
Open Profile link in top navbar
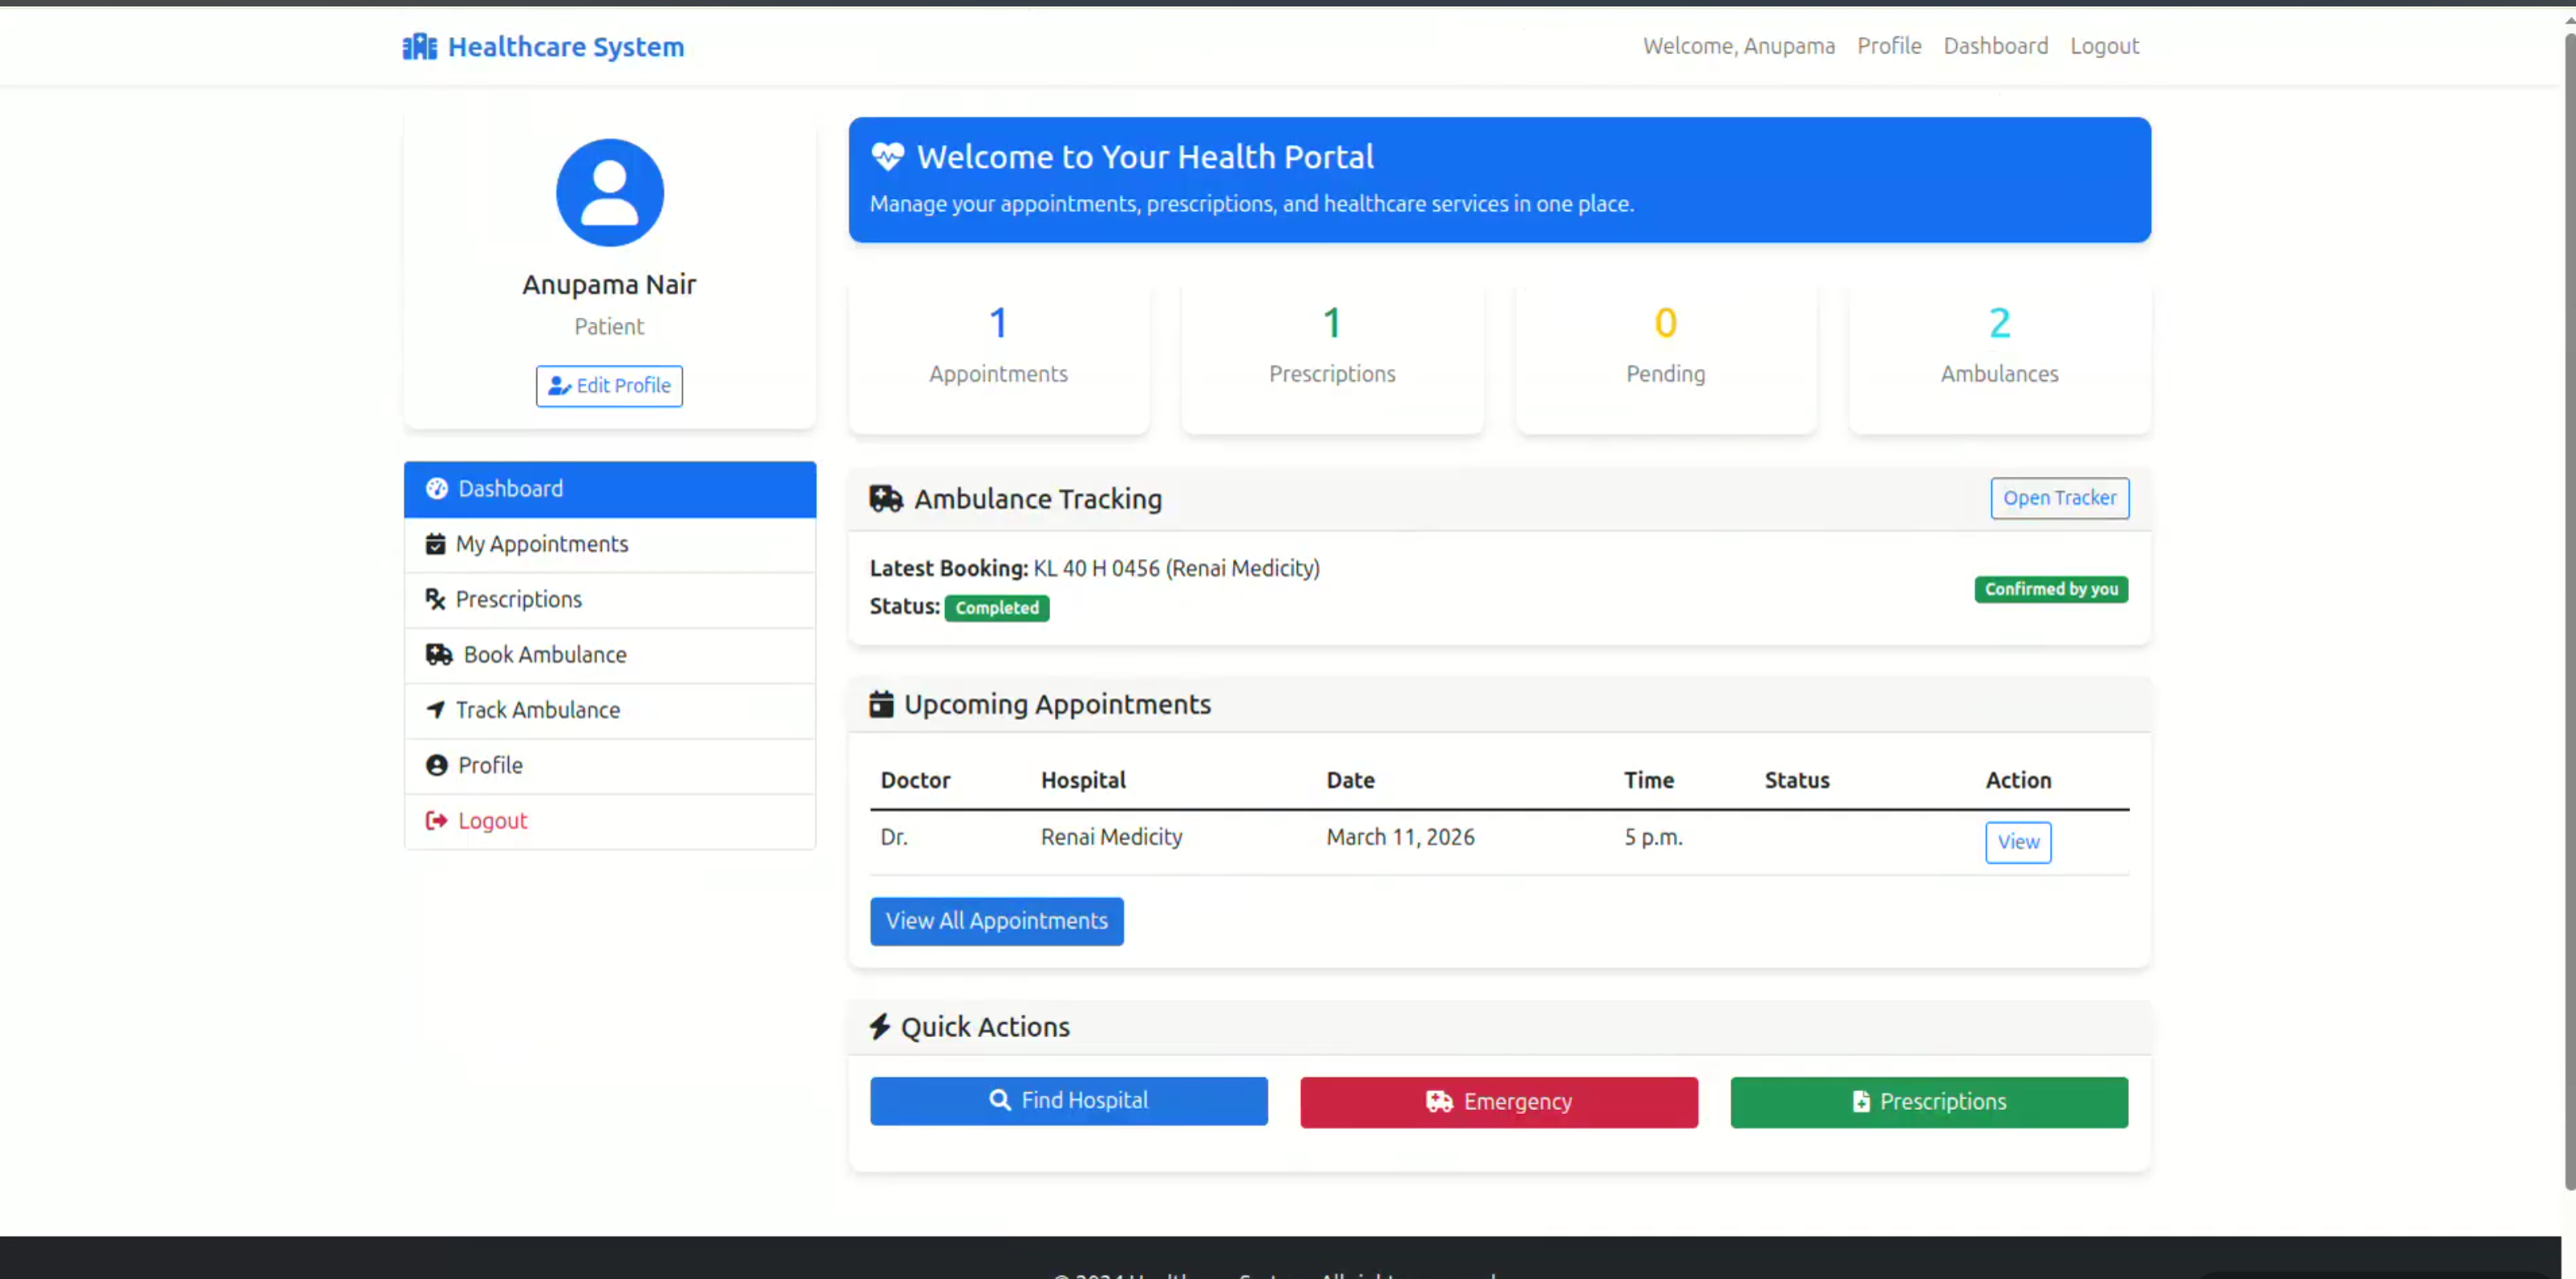pos(1889,46)
